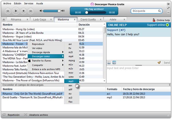Open the Archivo menu

[x=7, y=3]
